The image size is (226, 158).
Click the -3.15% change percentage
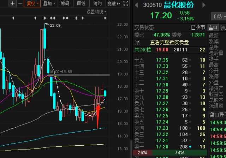click(x=185, y=19)
